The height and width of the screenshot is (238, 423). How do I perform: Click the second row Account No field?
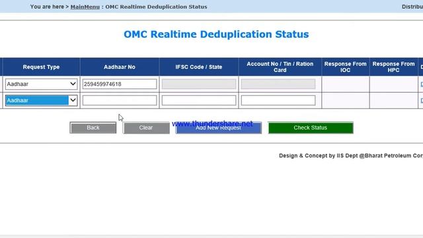[x=278, y=100]
